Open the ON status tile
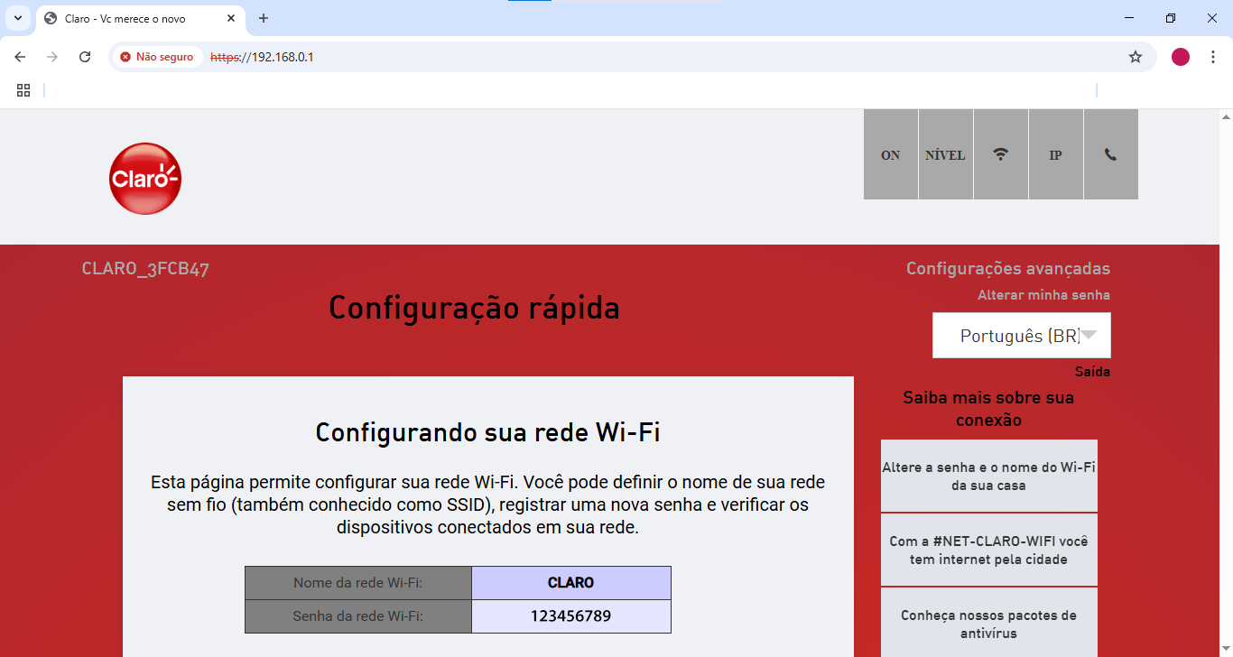 [x=891, y=154]
